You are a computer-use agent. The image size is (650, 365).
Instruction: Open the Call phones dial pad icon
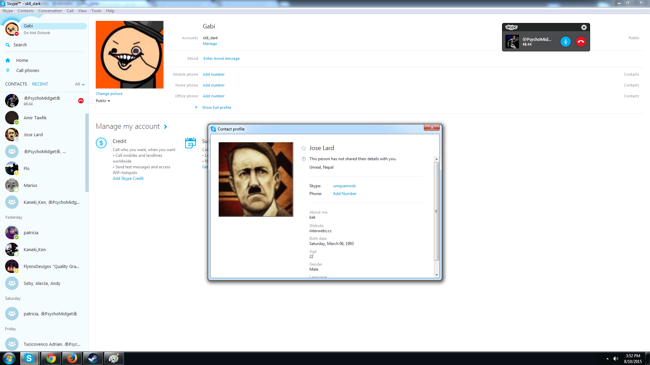(8, 71)
